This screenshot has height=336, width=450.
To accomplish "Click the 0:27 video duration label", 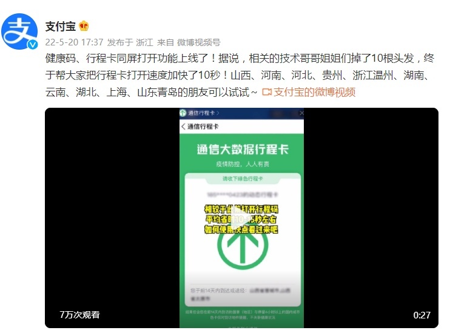I will 421,315.
